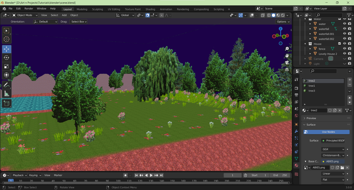Select the Measure tool

click(x=7, y=94)
